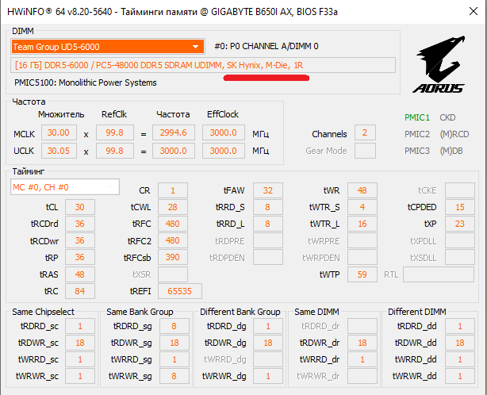This screenshot has height=395, width=487.
Task: Select the tRDRD_sc value 1
Action: pos(80,326)
